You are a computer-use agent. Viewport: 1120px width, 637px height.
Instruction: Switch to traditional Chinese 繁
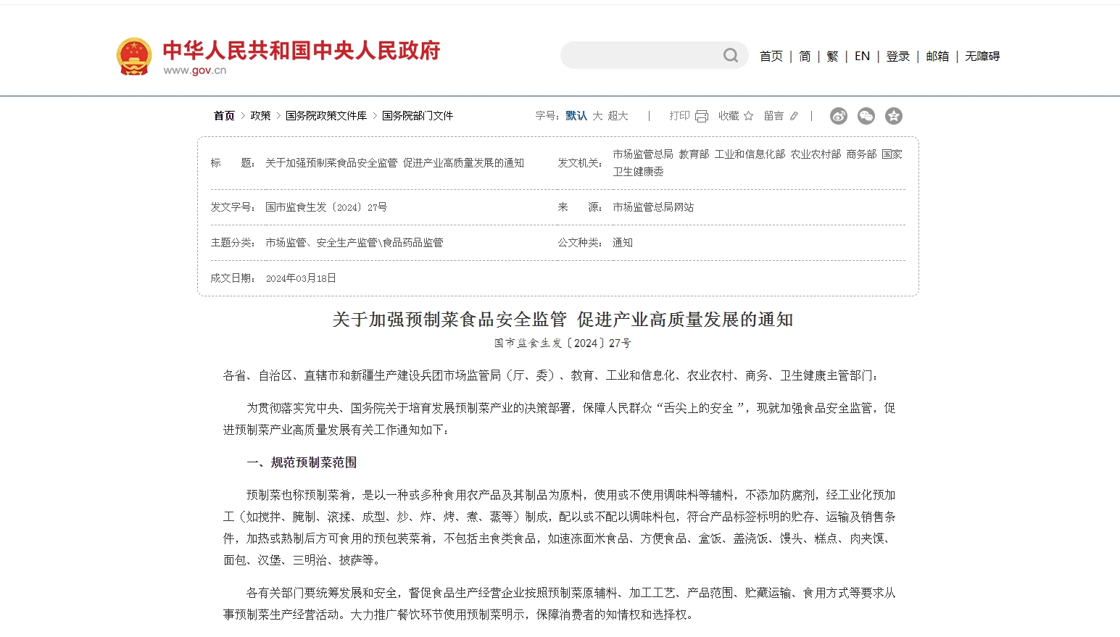pos(832,57)
